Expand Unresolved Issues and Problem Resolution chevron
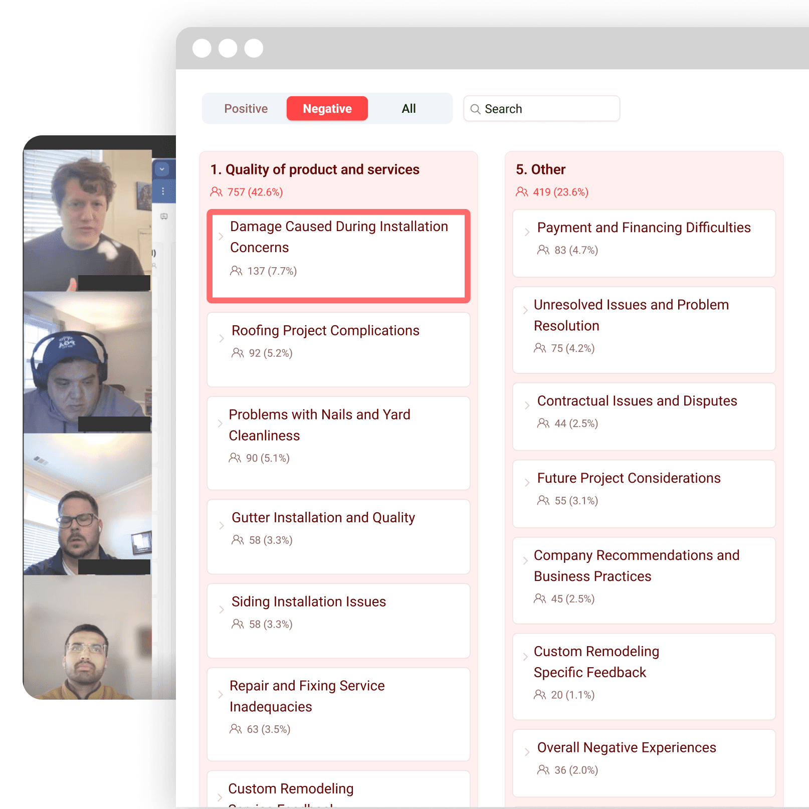This screenshot has height=809, width=809. pyautogui.click(x=525, y=310)
